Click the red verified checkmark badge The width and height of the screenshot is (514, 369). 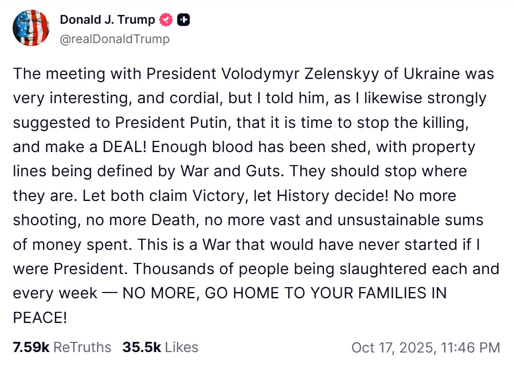pos(166,20)
